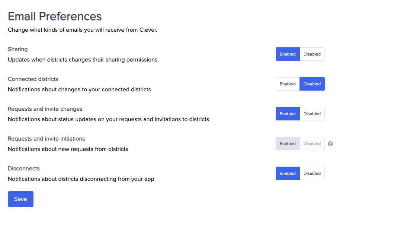
Task: Click the Sharing permissions description text
Action: coord(83,59)
